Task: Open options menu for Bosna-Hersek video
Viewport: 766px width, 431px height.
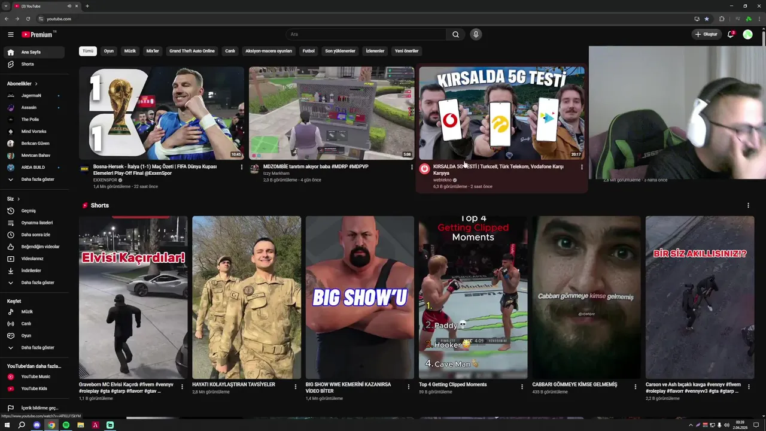Action: [242, 167]
